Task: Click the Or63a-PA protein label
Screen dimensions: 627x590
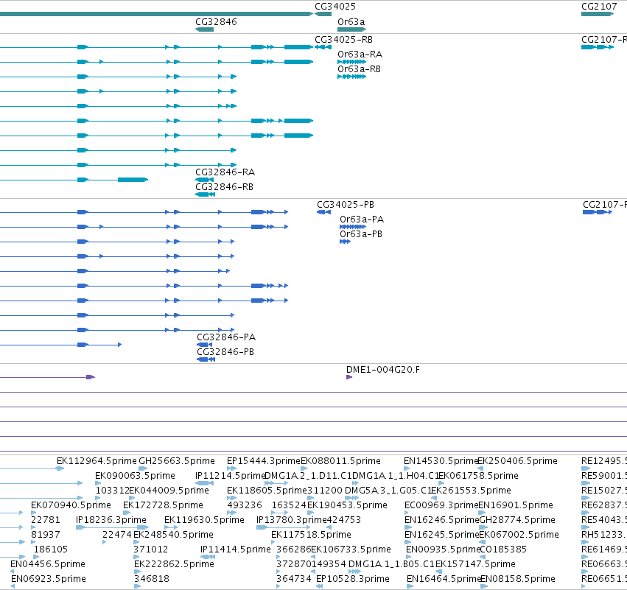Action: 362,220
